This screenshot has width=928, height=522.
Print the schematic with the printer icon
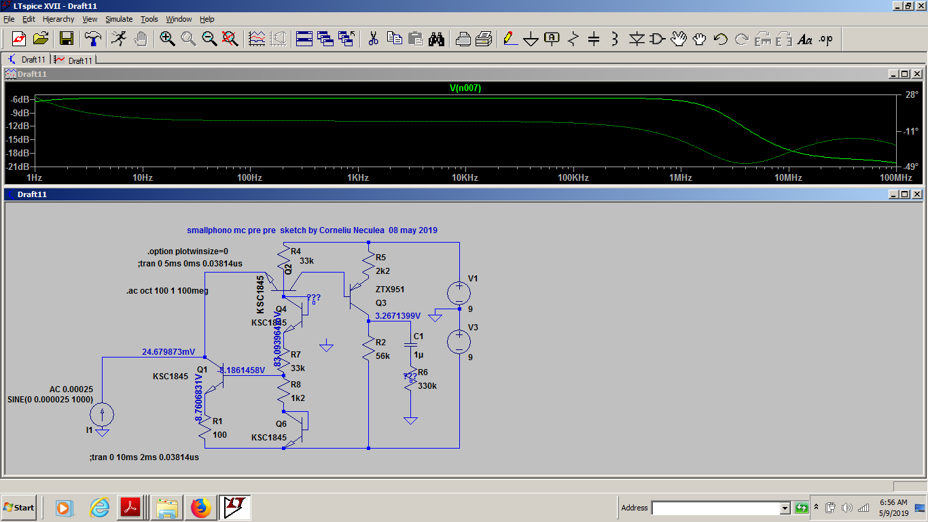[x=484, y=39]
